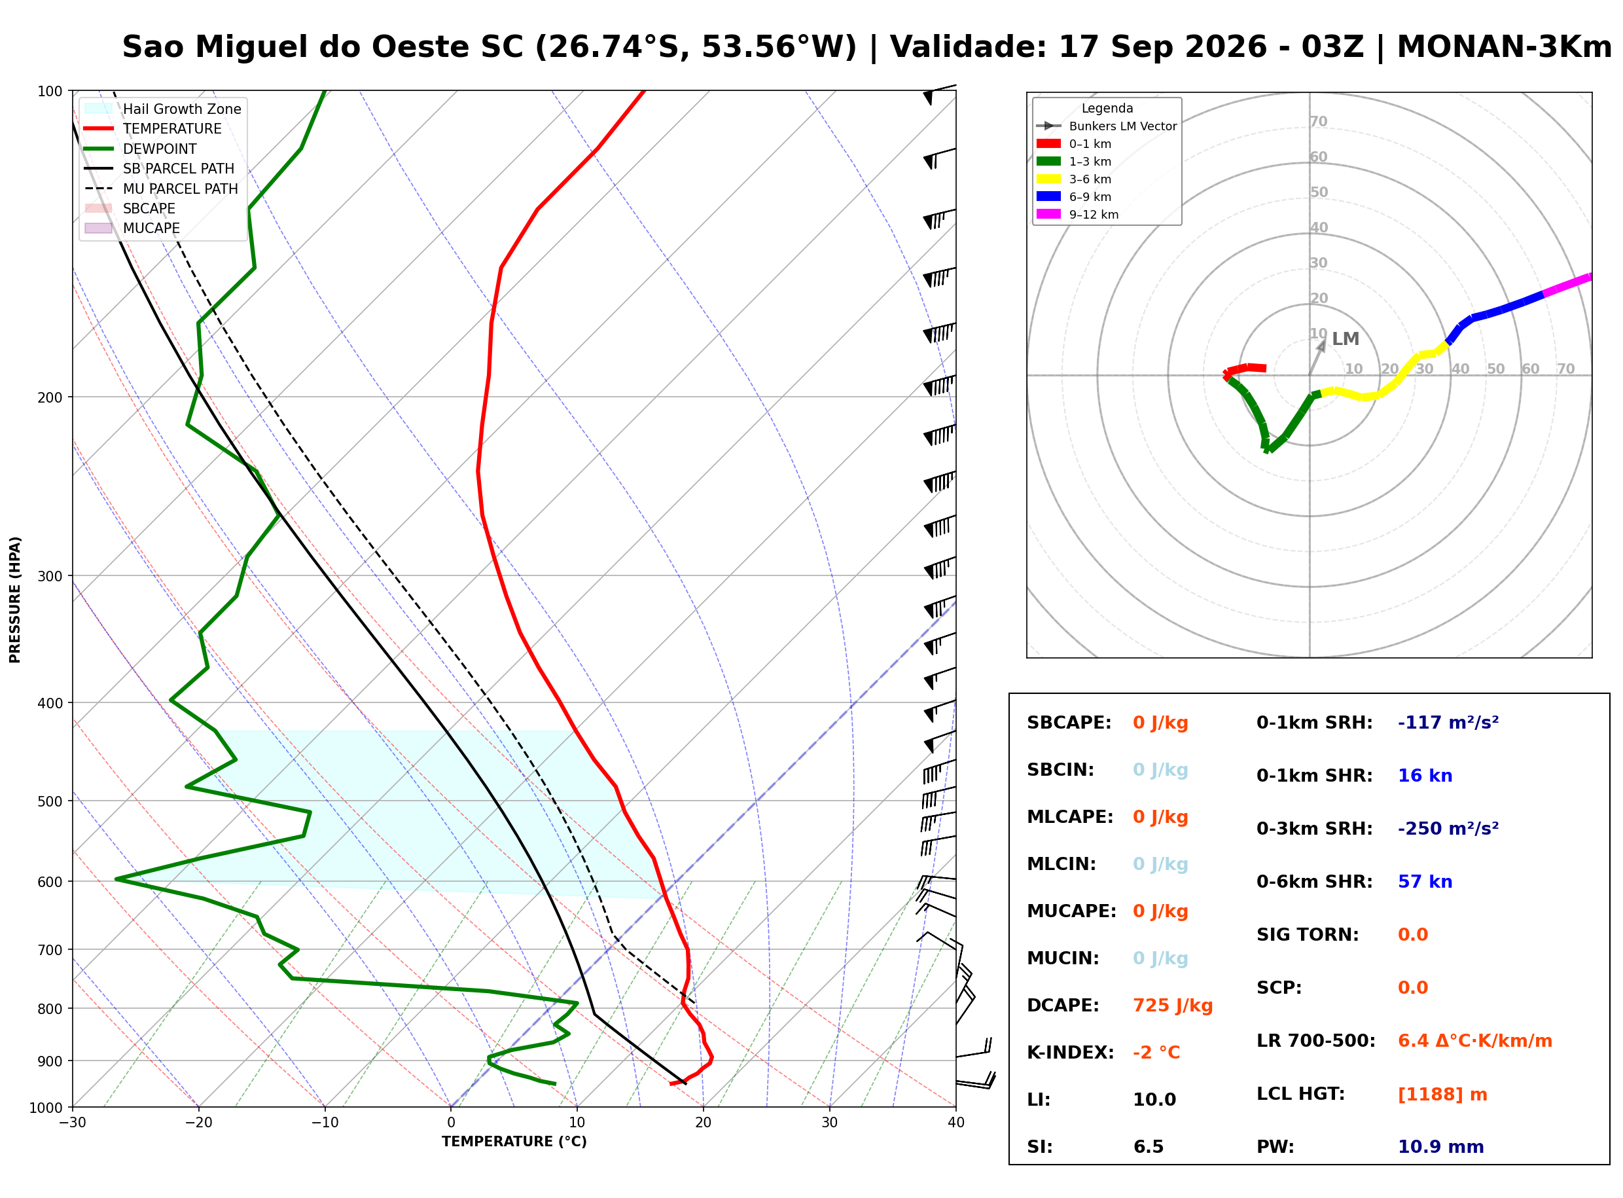
Task: Click the PW value 10.9 mm
Action: (1441, 1147)
